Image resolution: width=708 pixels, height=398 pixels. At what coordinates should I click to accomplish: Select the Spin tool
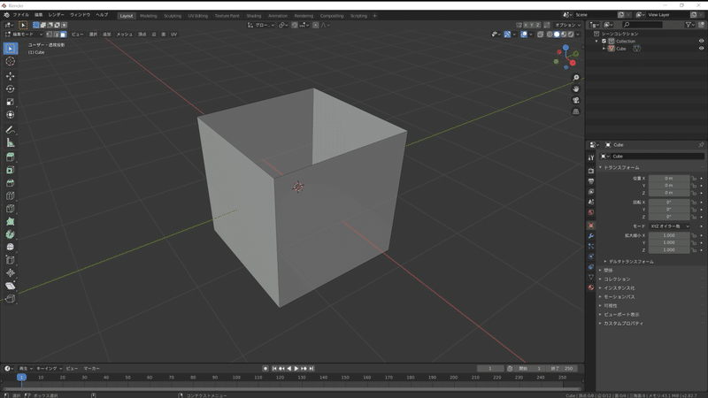tap(11, 234)
